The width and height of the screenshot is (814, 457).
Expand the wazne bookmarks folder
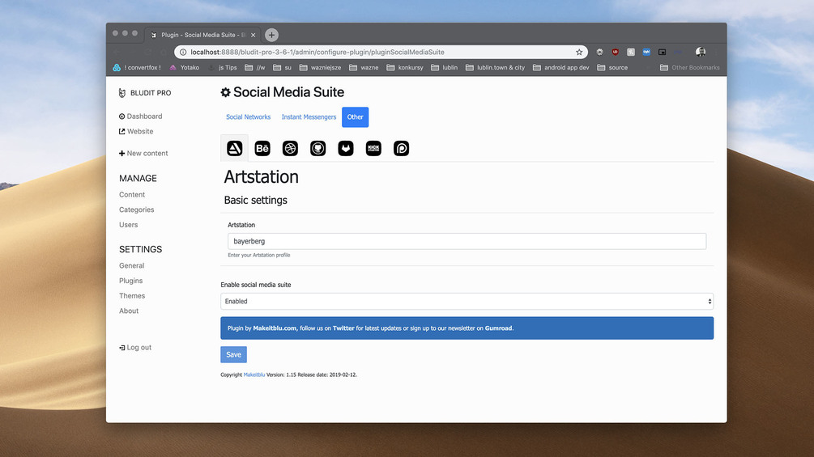[364, 67]
